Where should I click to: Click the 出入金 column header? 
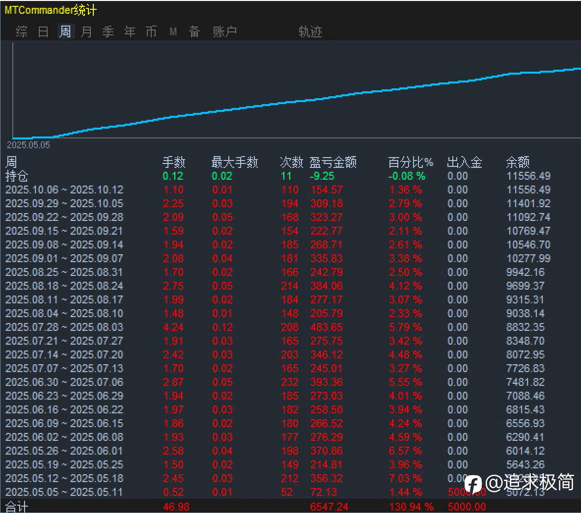[464, 162]
